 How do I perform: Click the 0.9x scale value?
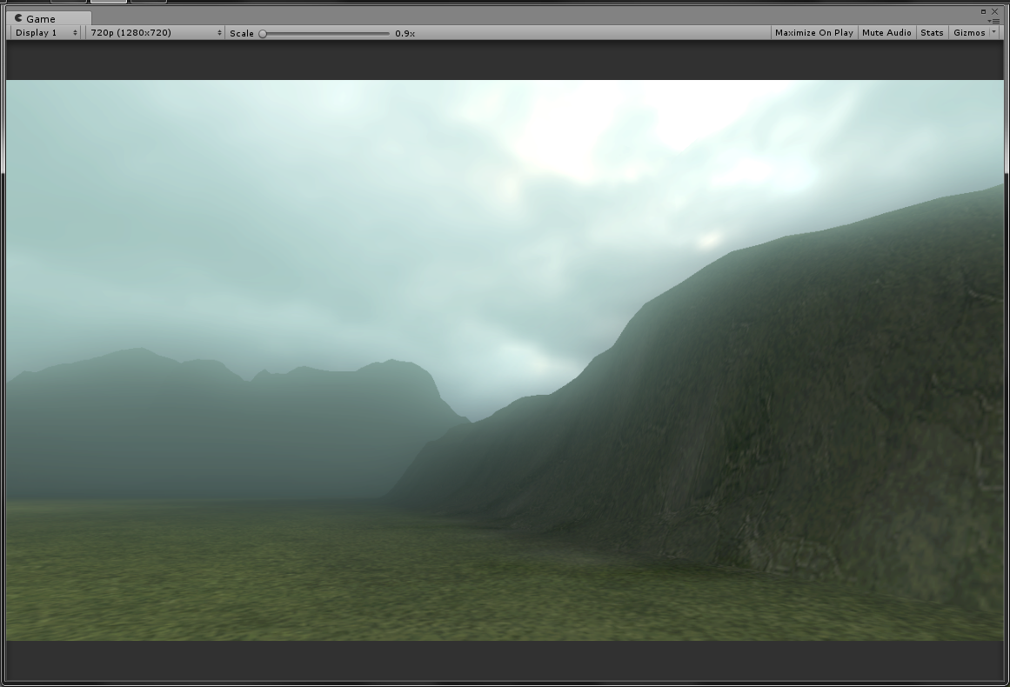point(405,34)
